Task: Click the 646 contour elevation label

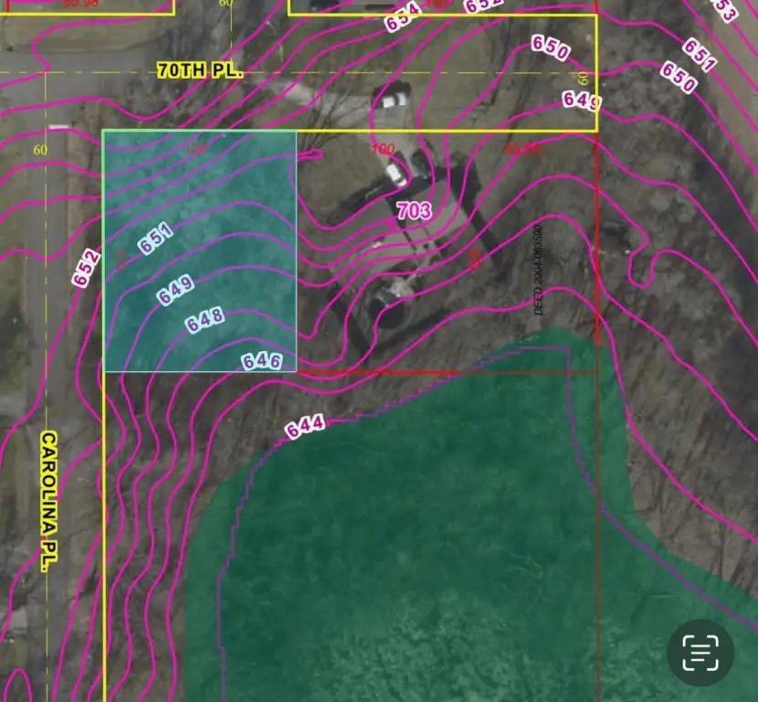Action: click(x=261, y=361)
